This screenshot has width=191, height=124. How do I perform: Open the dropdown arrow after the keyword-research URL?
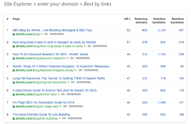click(x=67, y=58)
